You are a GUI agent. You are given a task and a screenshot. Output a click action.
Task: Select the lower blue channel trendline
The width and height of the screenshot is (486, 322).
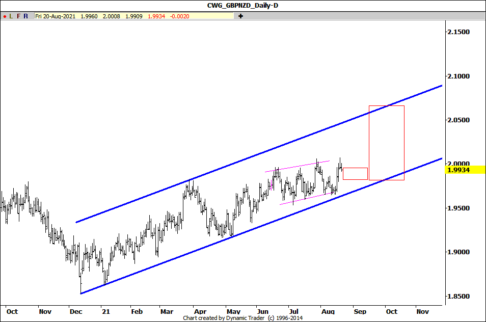261,226
